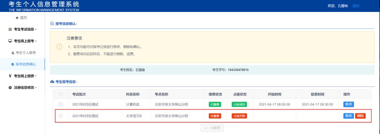
Task: Click the 开始时间 column header
Action: (274, 94)
